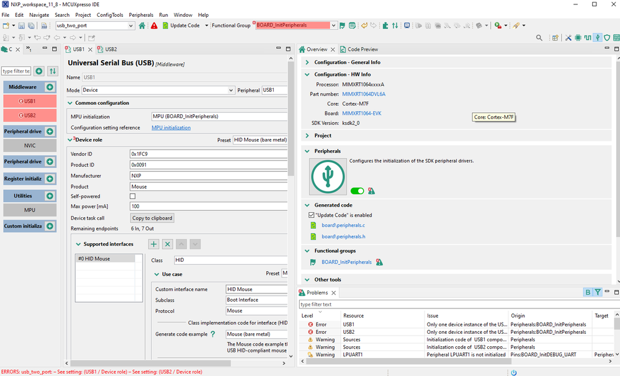Toggle the Self-powered checkbox
Screen dimensions: 620x376
click(132, 196)
